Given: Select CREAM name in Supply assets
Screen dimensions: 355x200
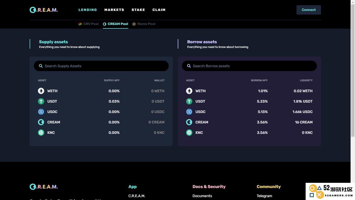Looking at the screenshot, I should coord(54,122).
